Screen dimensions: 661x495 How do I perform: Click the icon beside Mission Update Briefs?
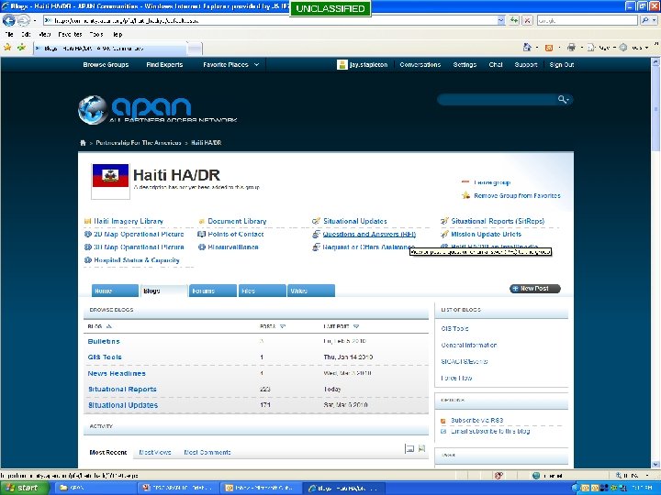click(444, 234)
